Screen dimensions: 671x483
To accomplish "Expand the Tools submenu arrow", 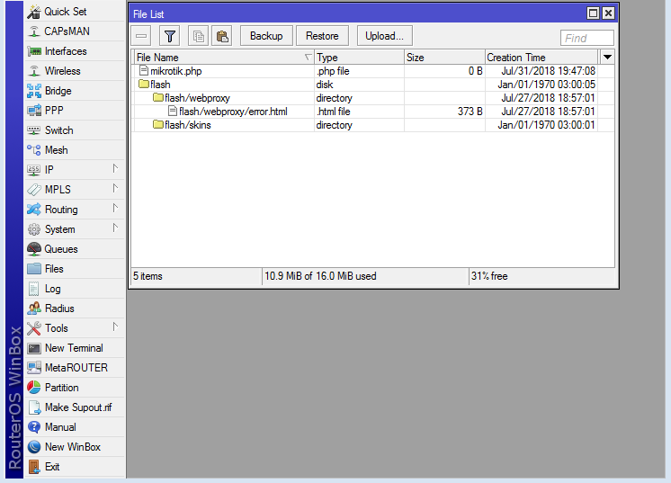I will click(x=115, y=326).
